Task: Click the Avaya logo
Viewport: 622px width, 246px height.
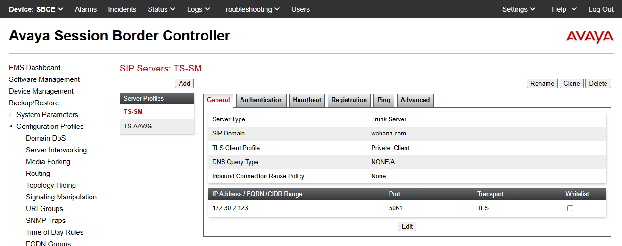Action: (x=589, y=37)
